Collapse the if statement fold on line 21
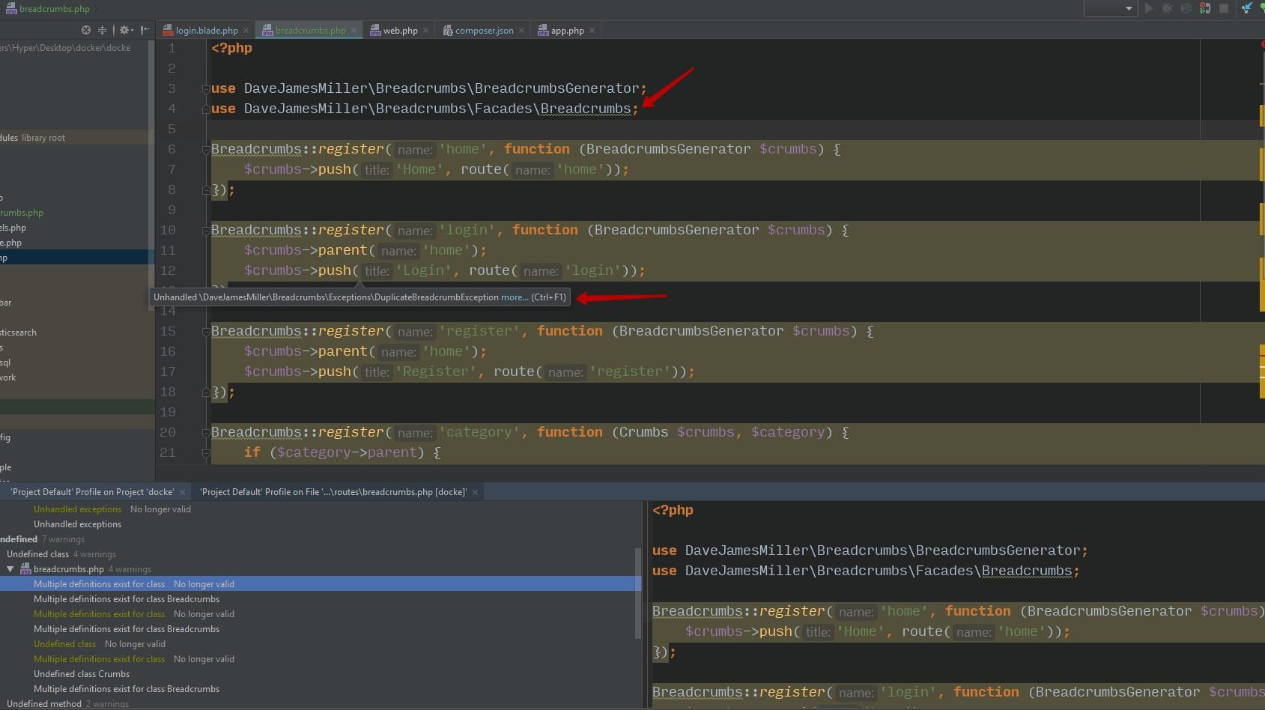Viewport: 1265px width, 710px height. [206, 453]
